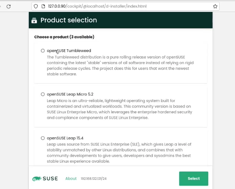Viewport: 235px width, 189px height.
Task: Click the openSUSE Leap Micro 5.2 title
Action: [70, 94]
